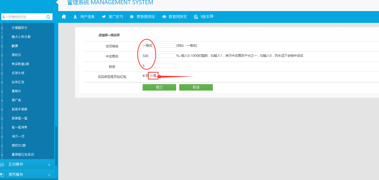
Task: Select the 否 radio button
Action: [144, 76]
